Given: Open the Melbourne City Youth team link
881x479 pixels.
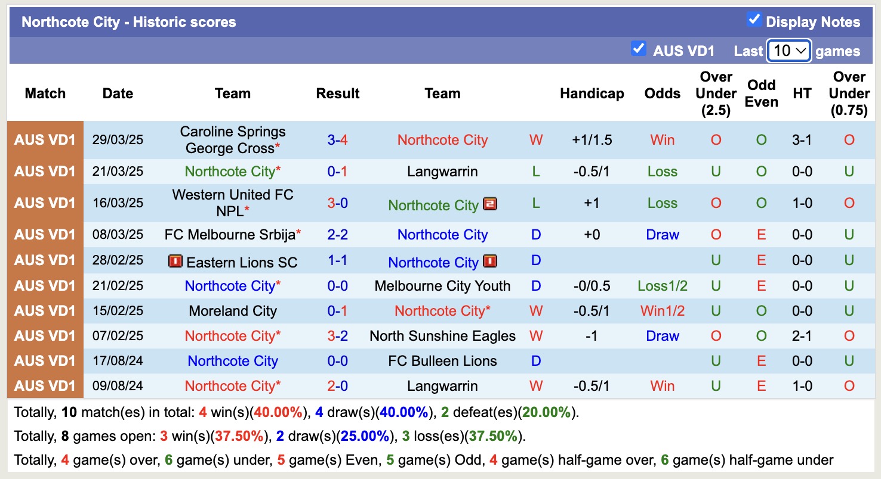Looking at the screenshot, I should pos(442,285).
